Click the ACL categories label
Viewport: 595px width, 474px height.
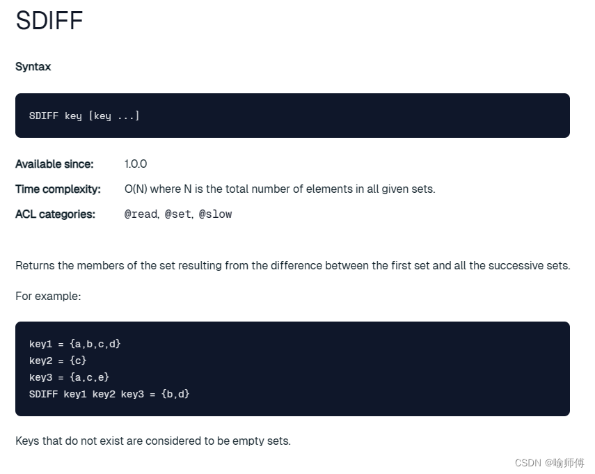pos(56,214)
